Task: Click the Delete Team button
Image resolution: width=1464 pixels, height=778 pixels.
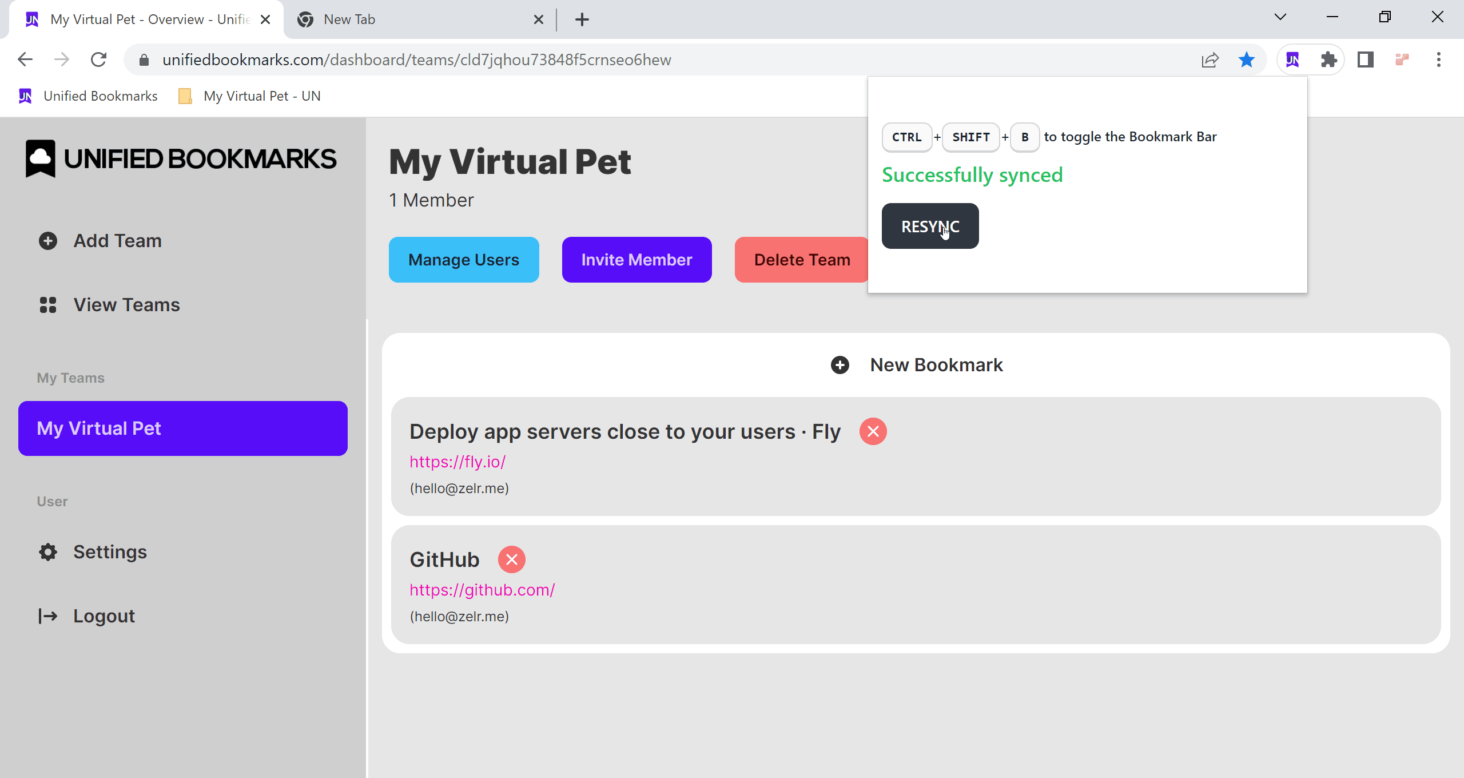Action: pyautogui.click(x=801, y=260)
